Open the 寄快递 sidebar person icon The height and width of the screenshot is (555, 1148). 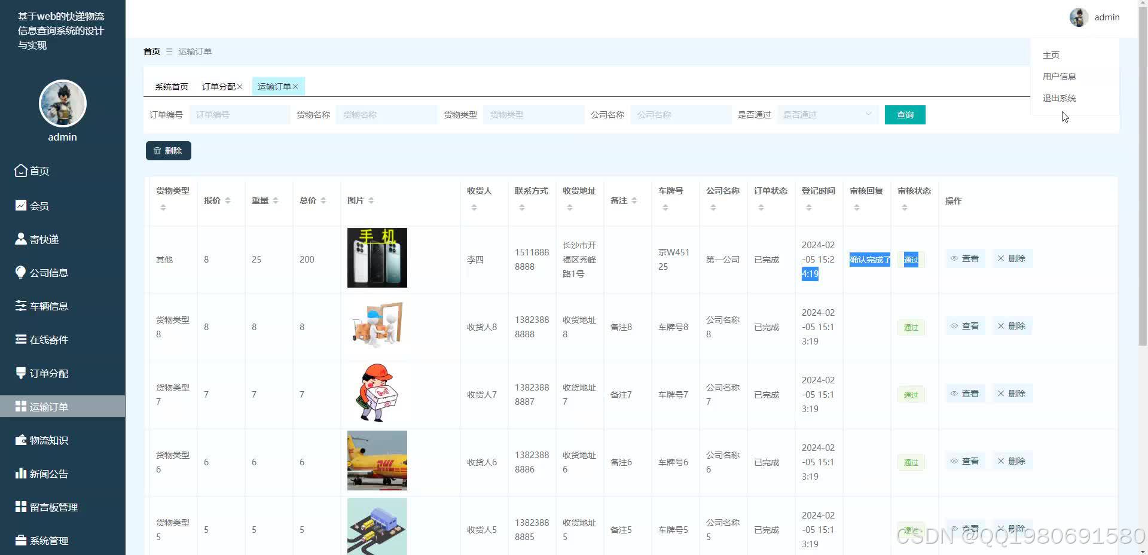21,239
